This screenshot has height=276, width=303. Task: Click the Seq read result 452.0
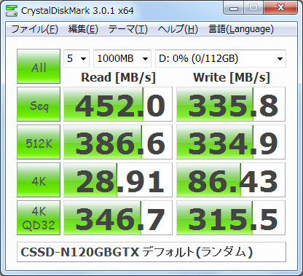(118, 104)
